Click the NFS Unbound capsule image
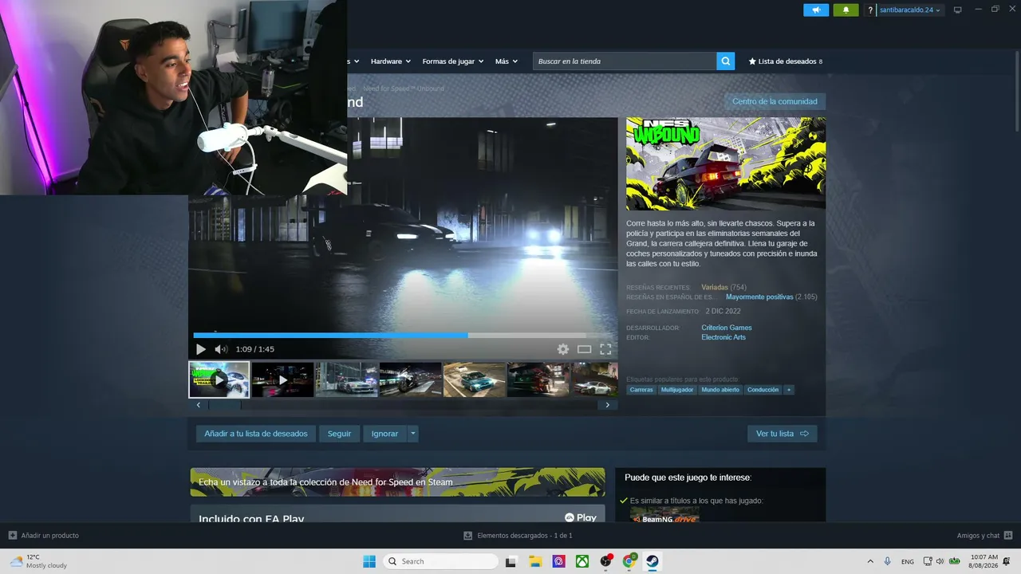The width and height of the screenshot is (1021, 574). point(726,164)
